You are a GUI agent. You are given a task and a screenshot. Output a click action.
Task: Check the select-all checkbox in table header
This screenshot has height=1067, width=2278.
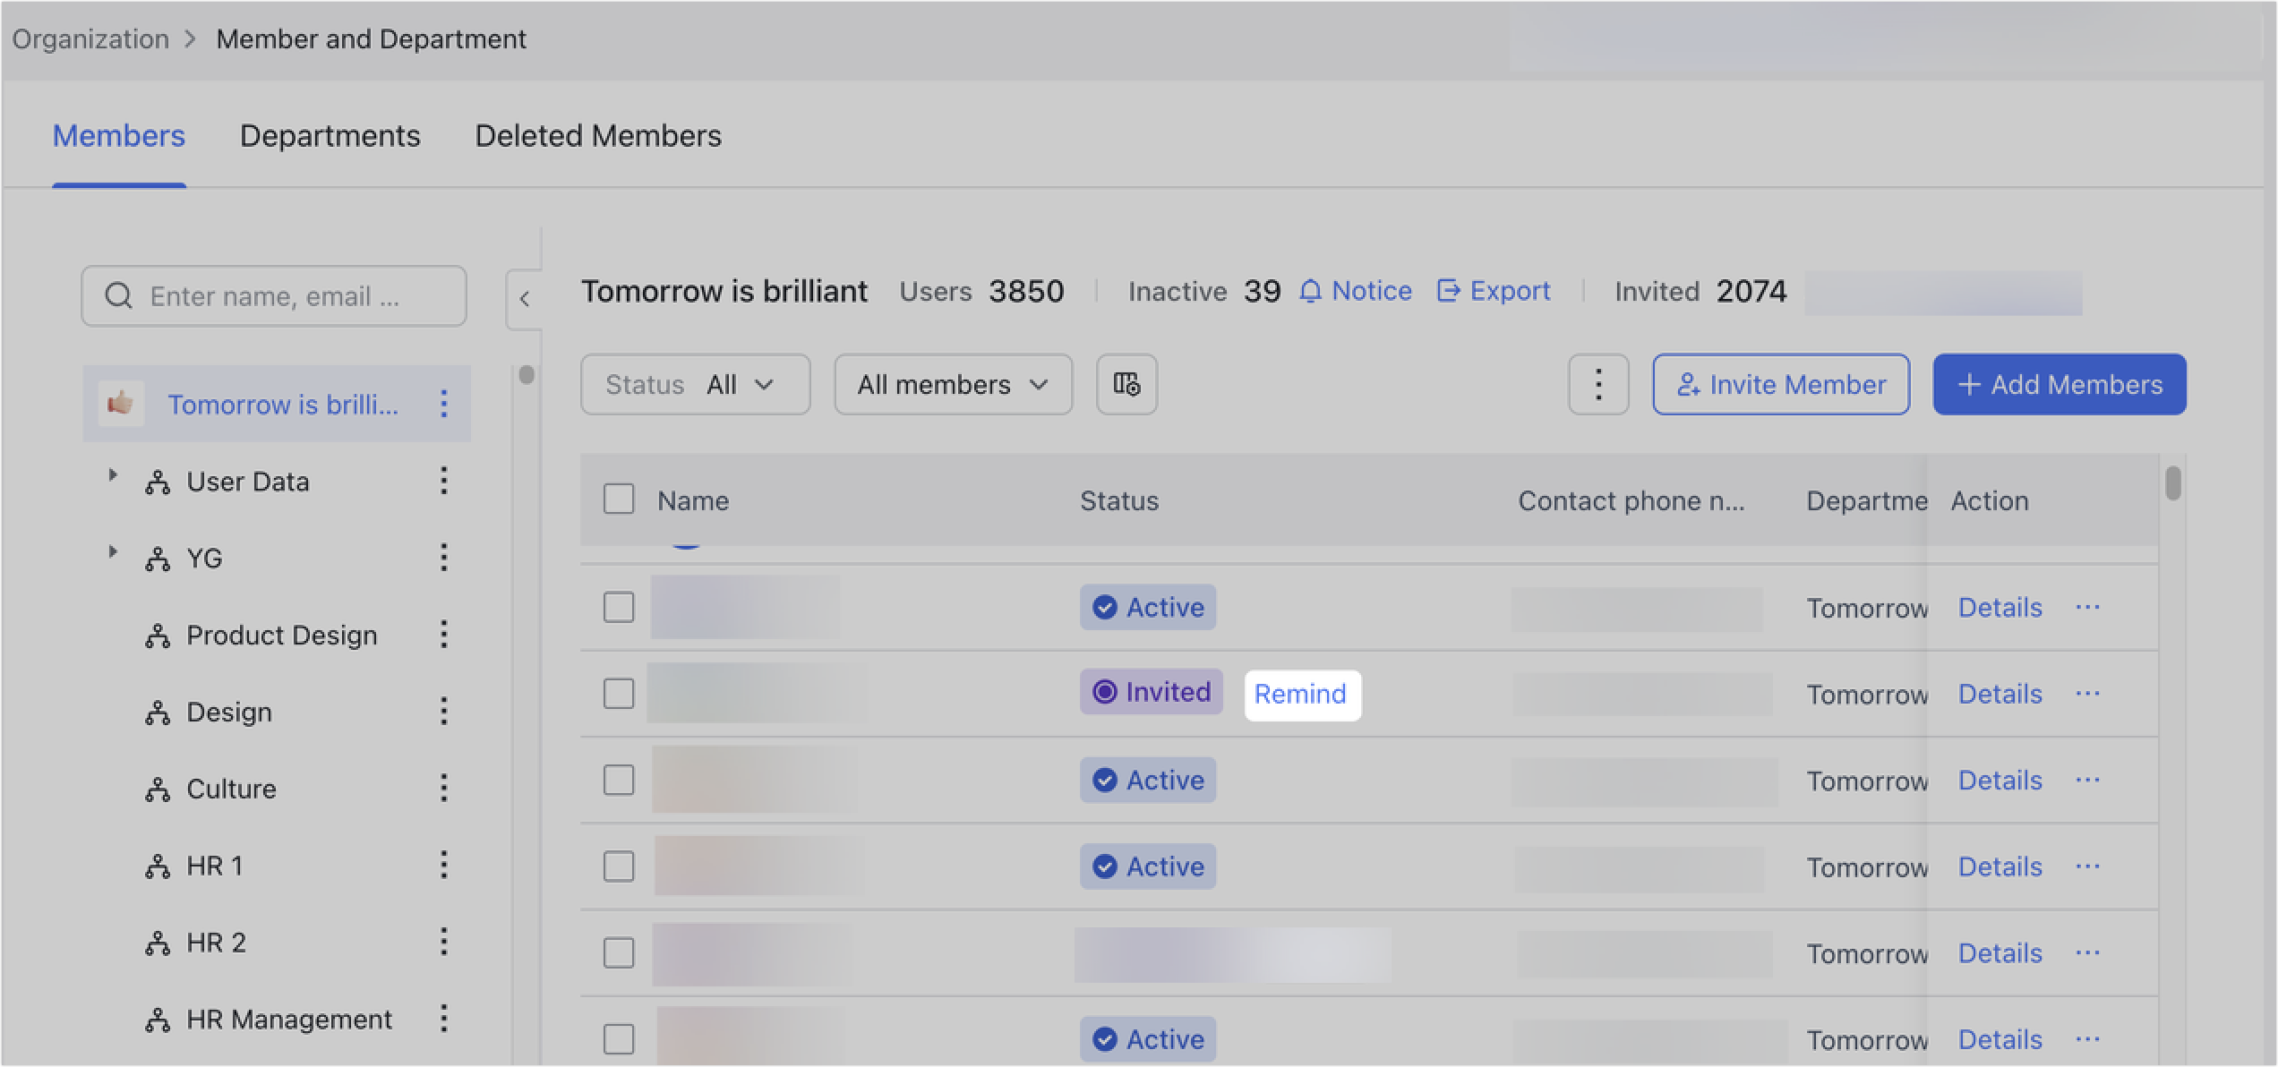[619, 499]
